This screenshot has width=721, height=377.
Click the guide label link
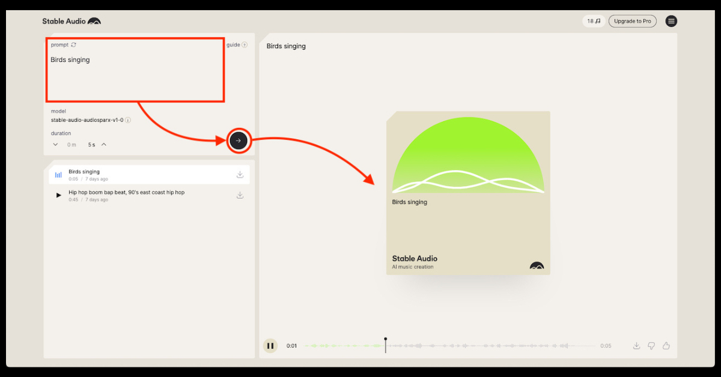coord(233,44)
